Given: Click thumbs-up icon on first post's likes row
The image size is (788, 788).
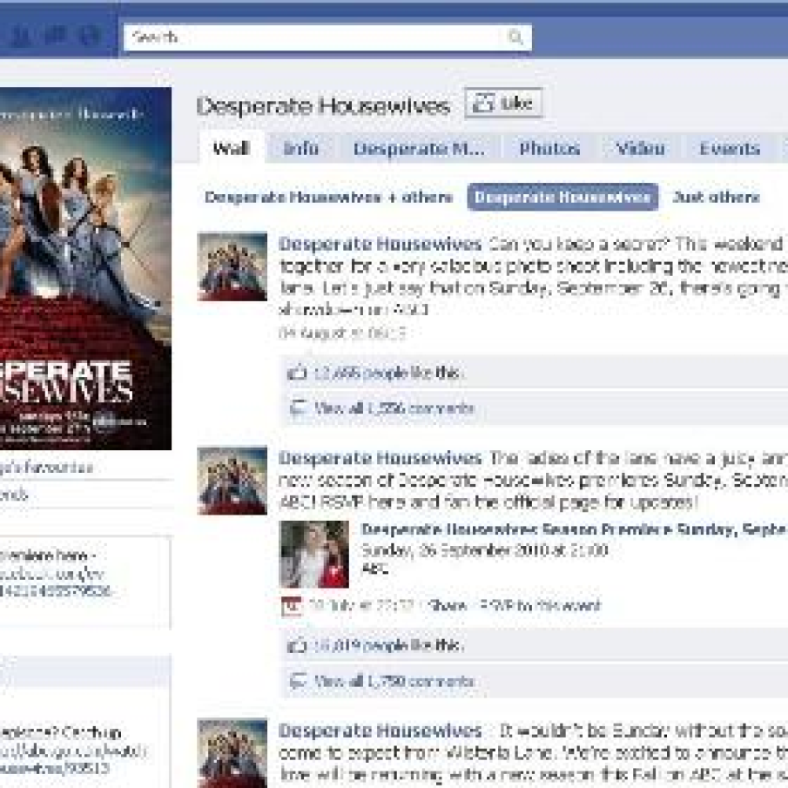Looking at the screenshot, I should pos(297,373).
